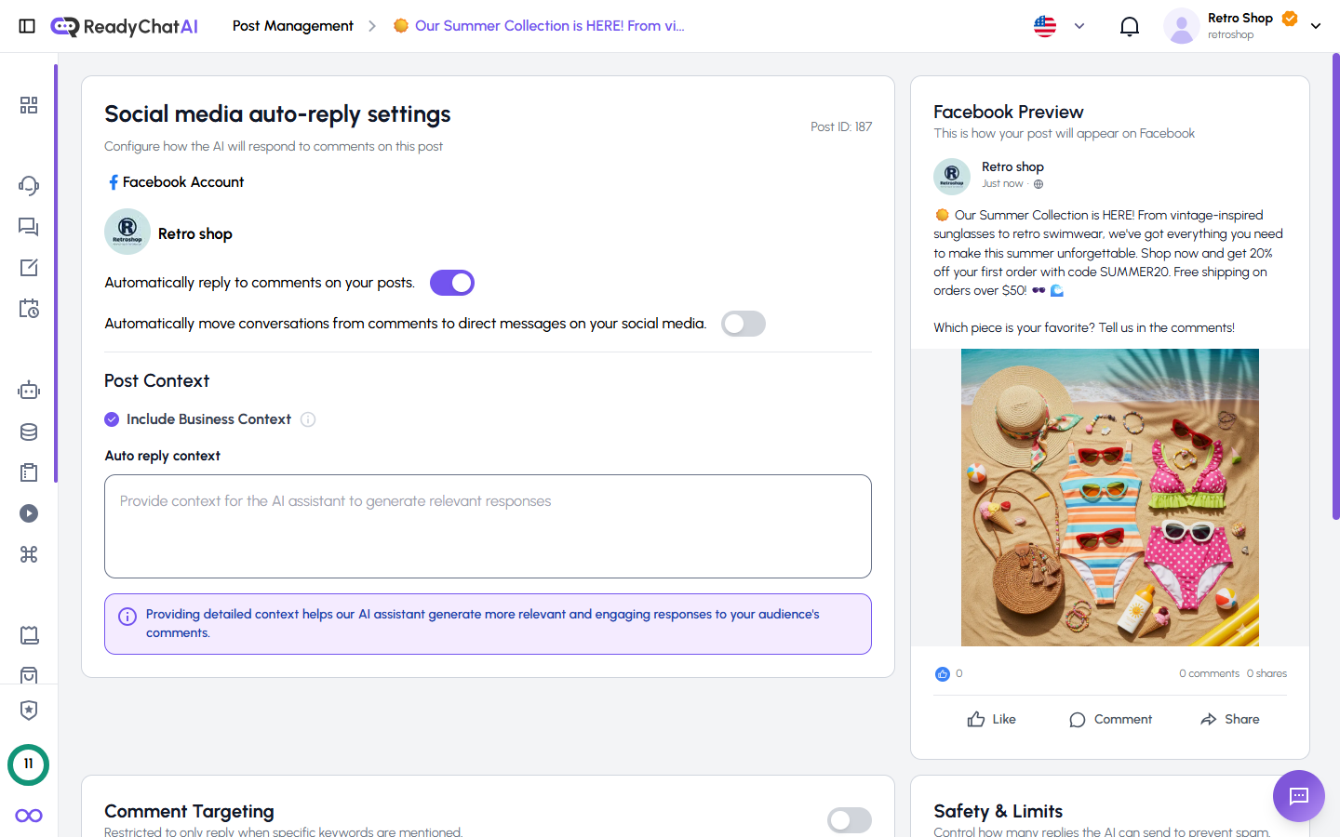Open Post Management in the breadcrumb
Viewport: 1340px width, 837px height.
[x=292, y=26]
